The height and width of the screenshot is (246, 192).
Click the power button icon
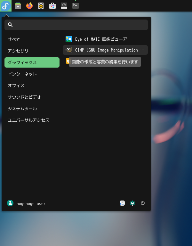pyautogui.click(x=143, y=203)
